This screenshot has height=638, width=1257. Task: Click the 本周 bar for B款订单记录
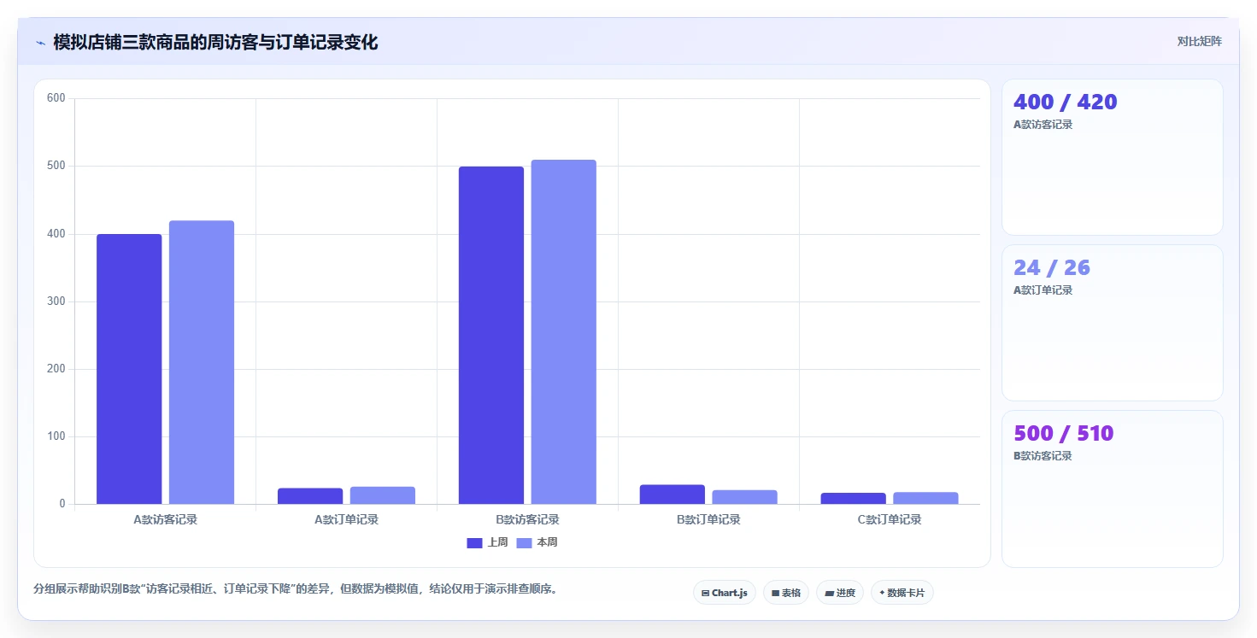pos(745,497)
